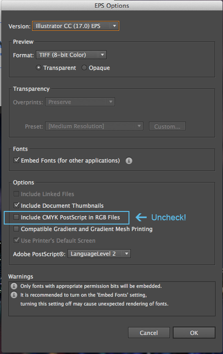The height and width of the screenshot is (354, 223).
Task: Open the Version dropdown
Action: pyautogui.click(x=75, y=26)
